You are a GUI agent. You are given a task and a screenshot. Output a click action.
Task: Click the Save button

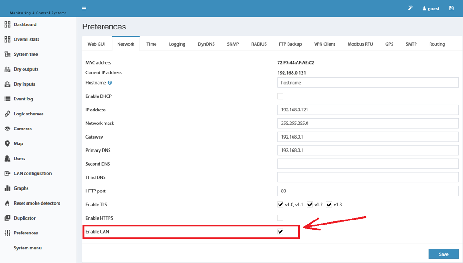pos(444,254)
